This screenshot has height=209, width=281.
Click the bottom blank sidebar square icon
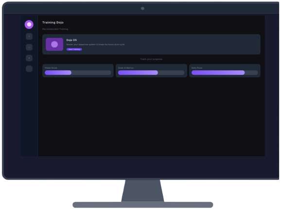point(29,69)
